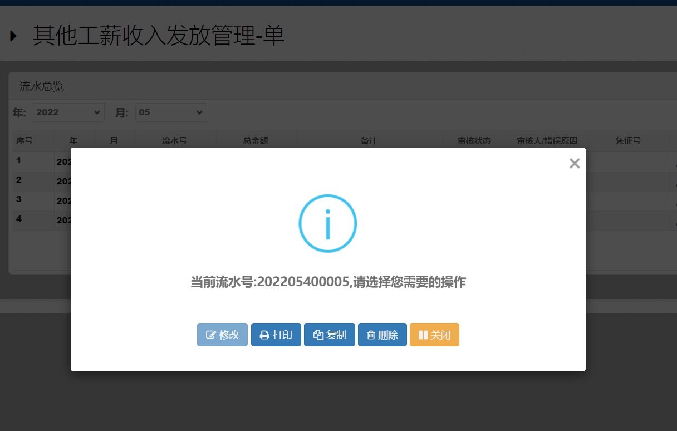Click the 审核状态 column header
Image resolution: width=677 pixels, height=431 pixels.
point(474,141)
